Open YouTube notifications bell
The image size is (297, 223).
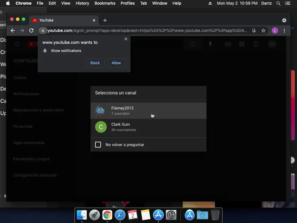(x=256, y=44)
